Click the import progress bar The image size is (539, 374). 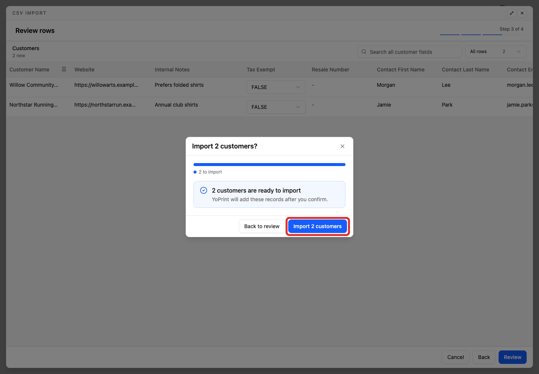[269, 165]
